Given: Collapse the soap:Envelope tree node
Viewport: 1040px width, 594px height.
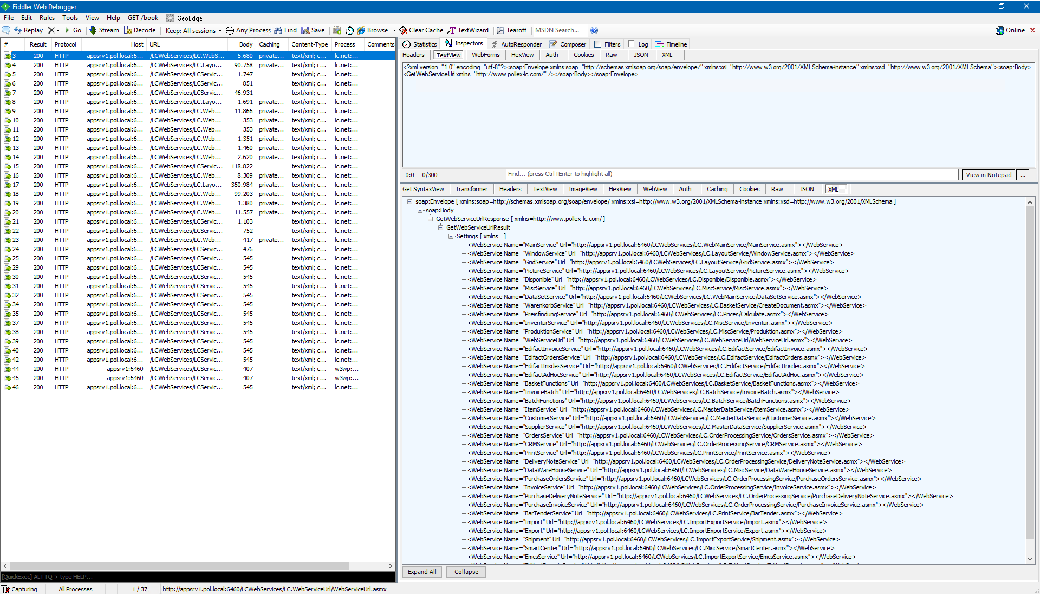Looking at the screenshot, I should point(410,201).
